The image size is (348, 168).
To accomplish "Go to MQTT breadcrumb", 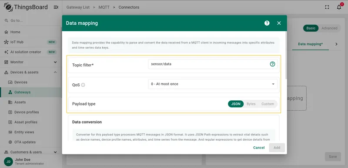I will 104,7.
